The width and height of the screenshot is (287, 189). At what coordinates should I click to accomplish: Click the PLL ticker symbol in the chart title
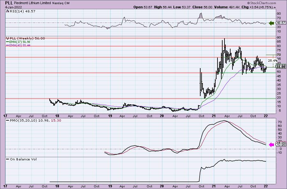tap(9, 3)
